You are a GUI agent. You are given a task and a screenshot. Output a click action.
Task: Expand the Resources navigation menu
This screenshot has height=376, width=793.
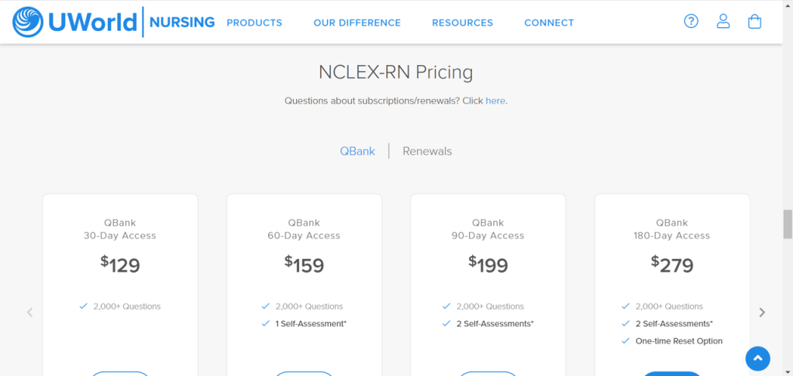(462, 22)
